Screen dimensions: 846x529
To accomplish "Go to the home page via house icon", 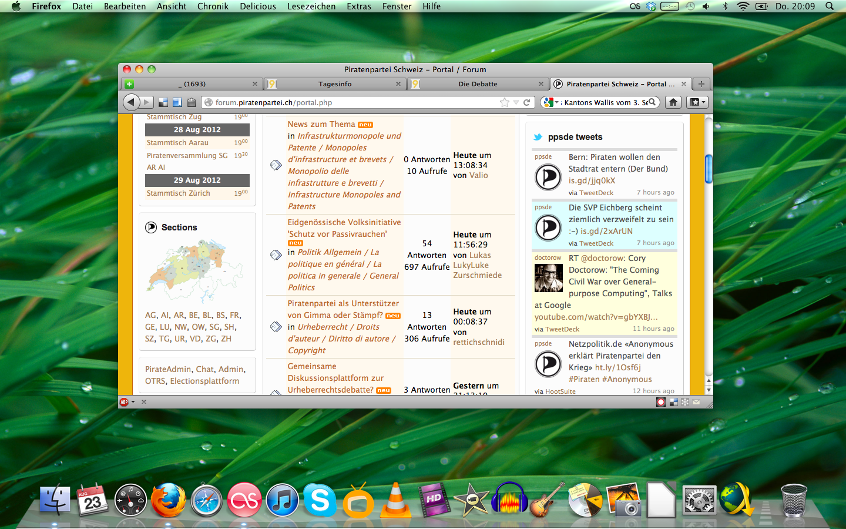I will [x=673, y=102].
